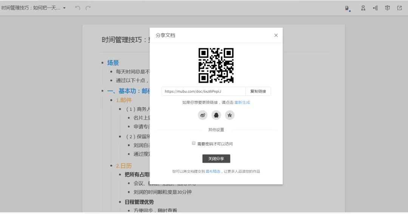This screenshot has height=214, width=408.
Task: Click the redo arrow in the top bar
Action: (x=88, y=8)
